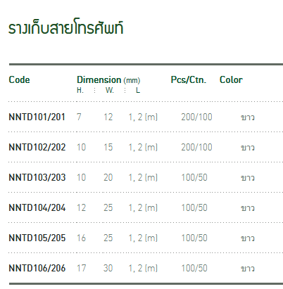This screenshot has height=289, width=283.
Task: Click the height value 7
Action: 79,117
